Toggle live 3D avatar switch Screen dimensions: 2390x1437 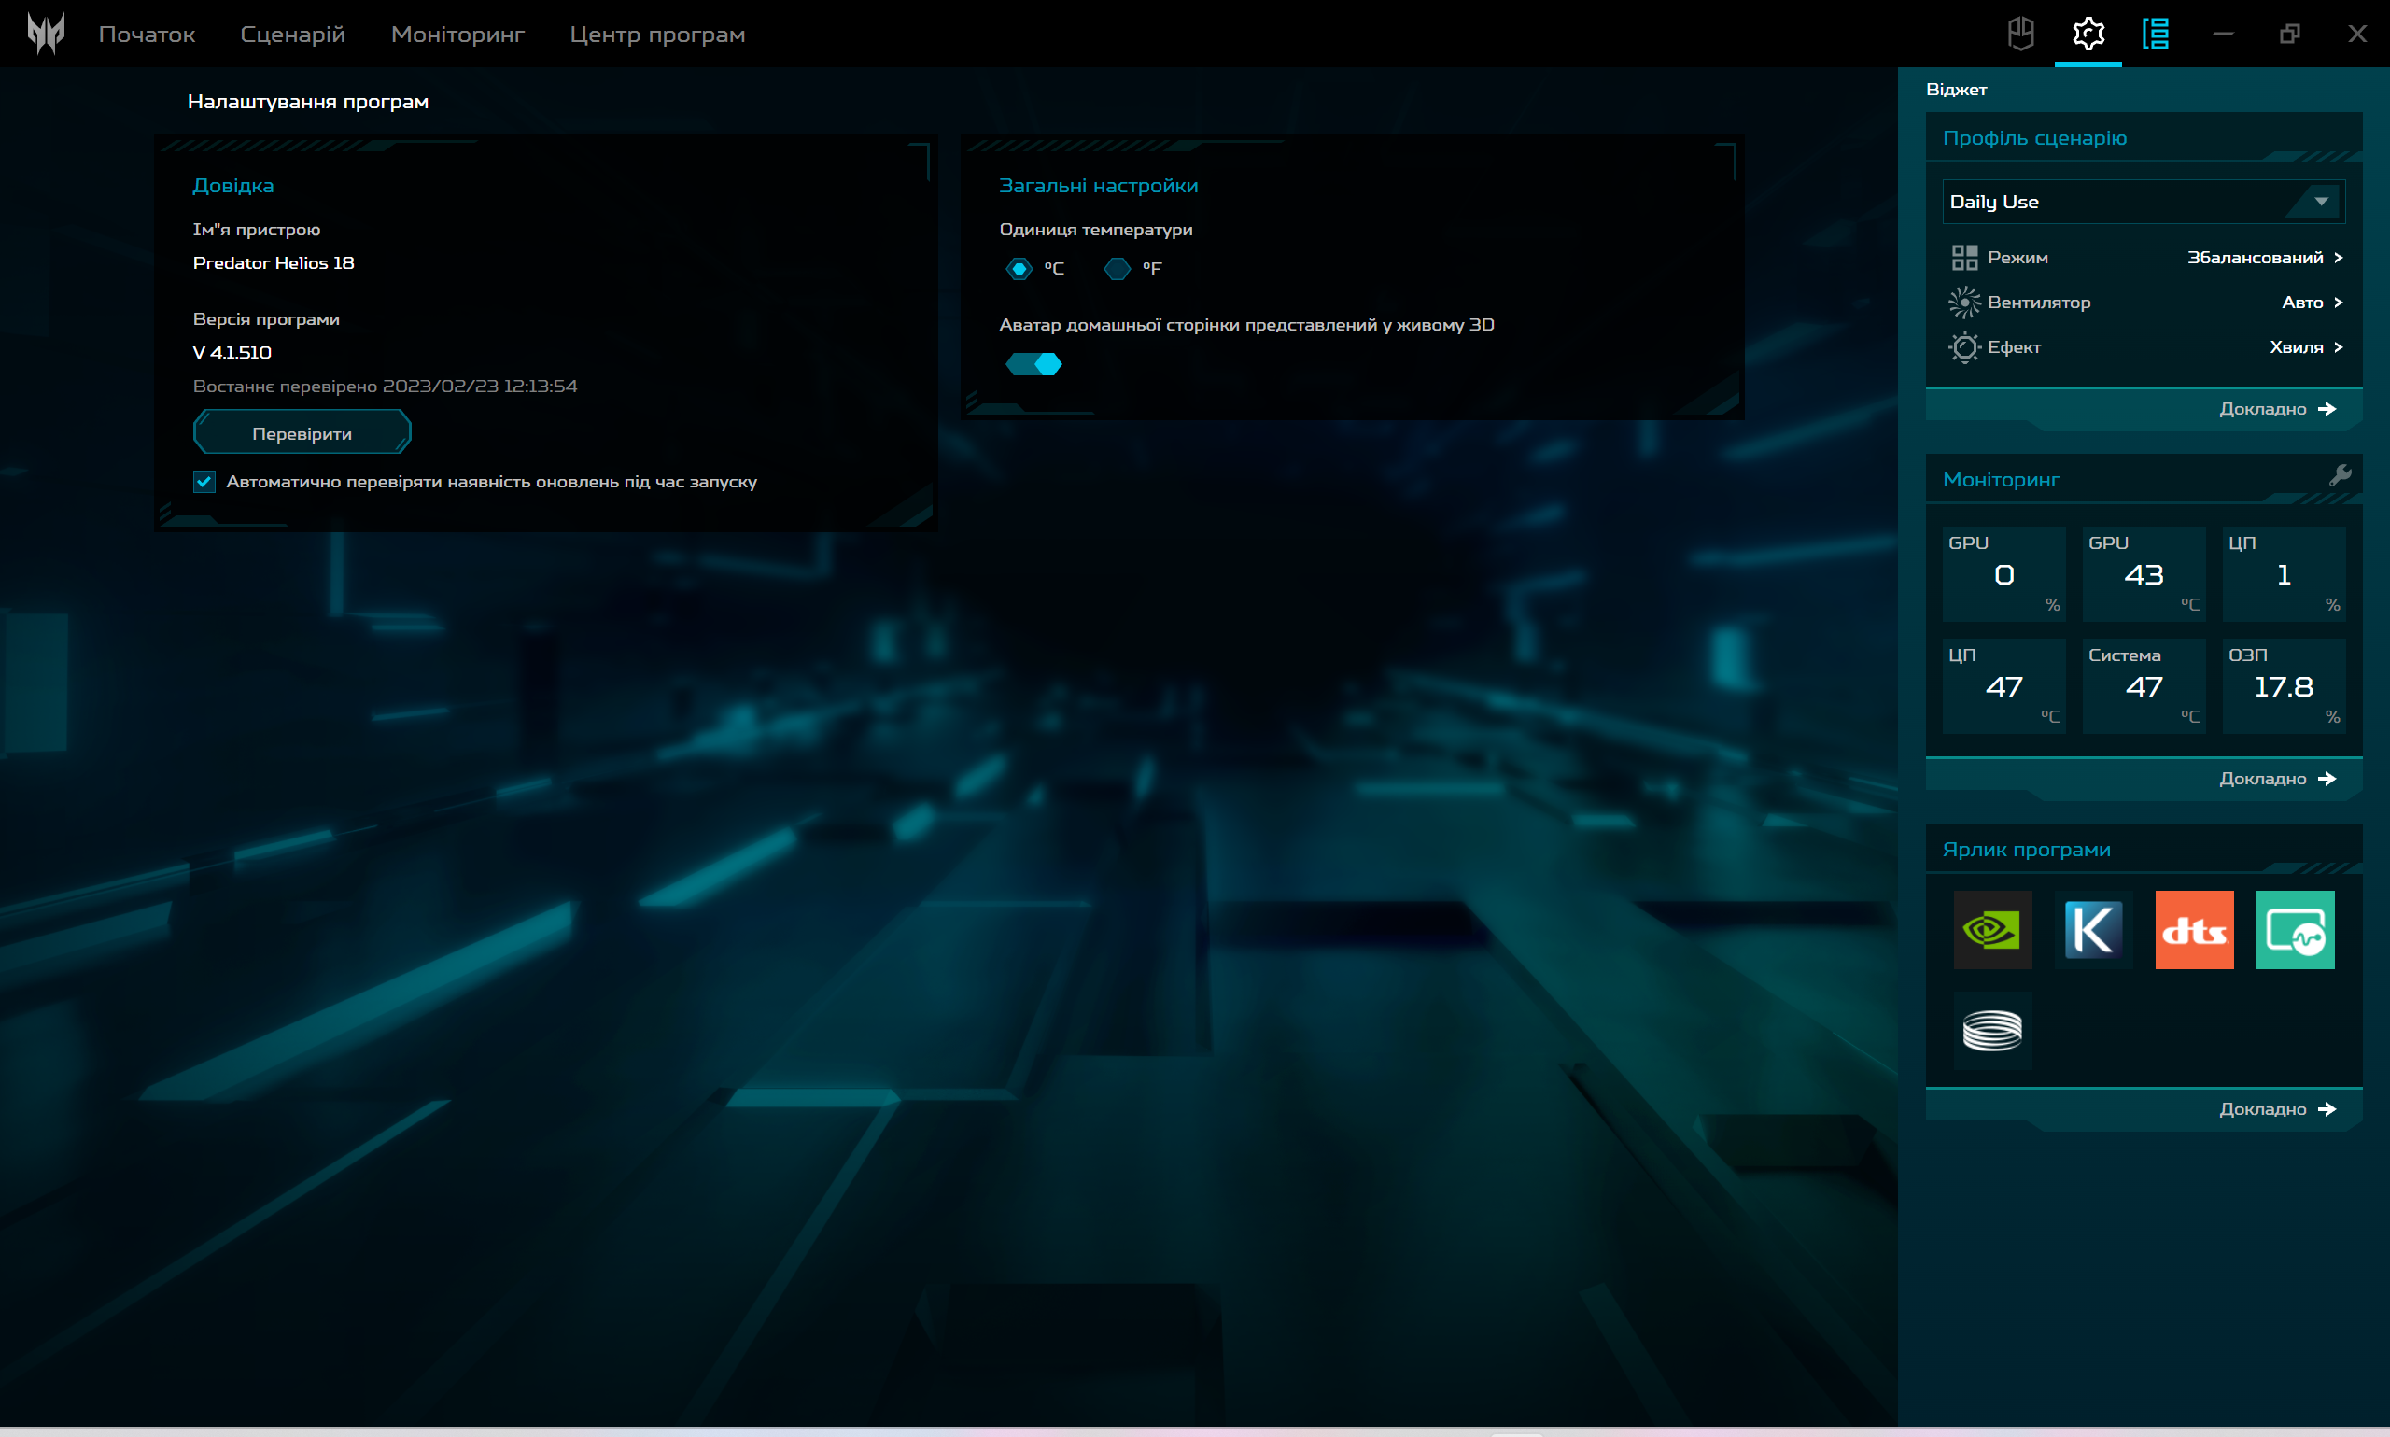(1033, 364)
